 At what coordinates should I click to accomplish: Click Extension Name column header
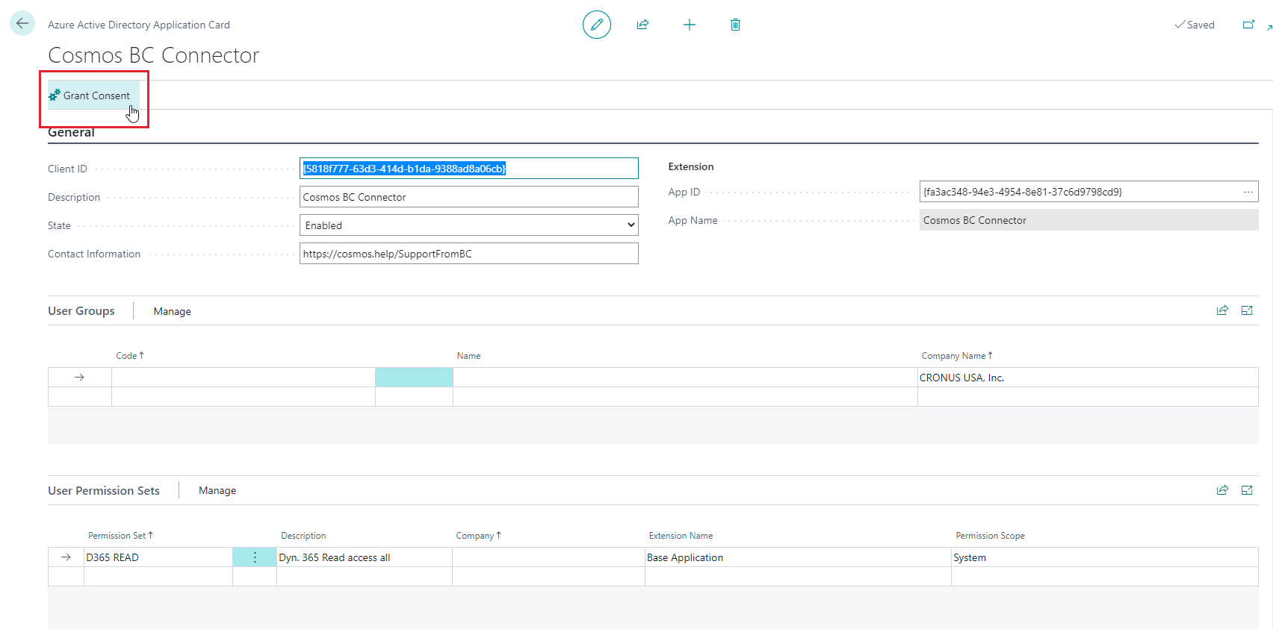click(x=681, y=536)
